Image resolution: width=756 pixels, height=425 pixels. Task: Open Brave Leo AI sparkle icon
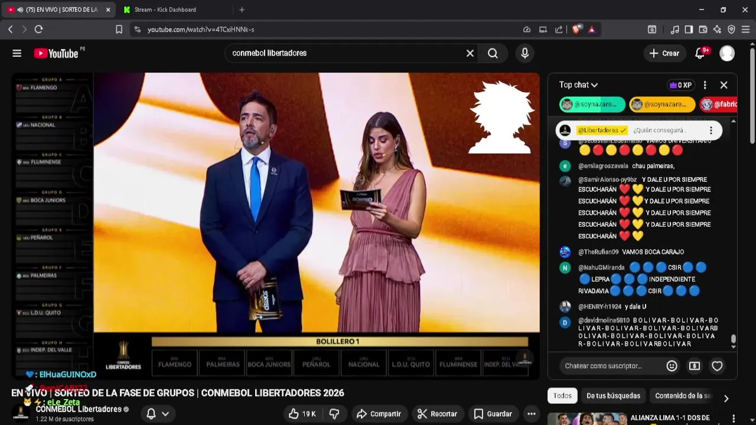pyautogui.click(x=717, y=30)
